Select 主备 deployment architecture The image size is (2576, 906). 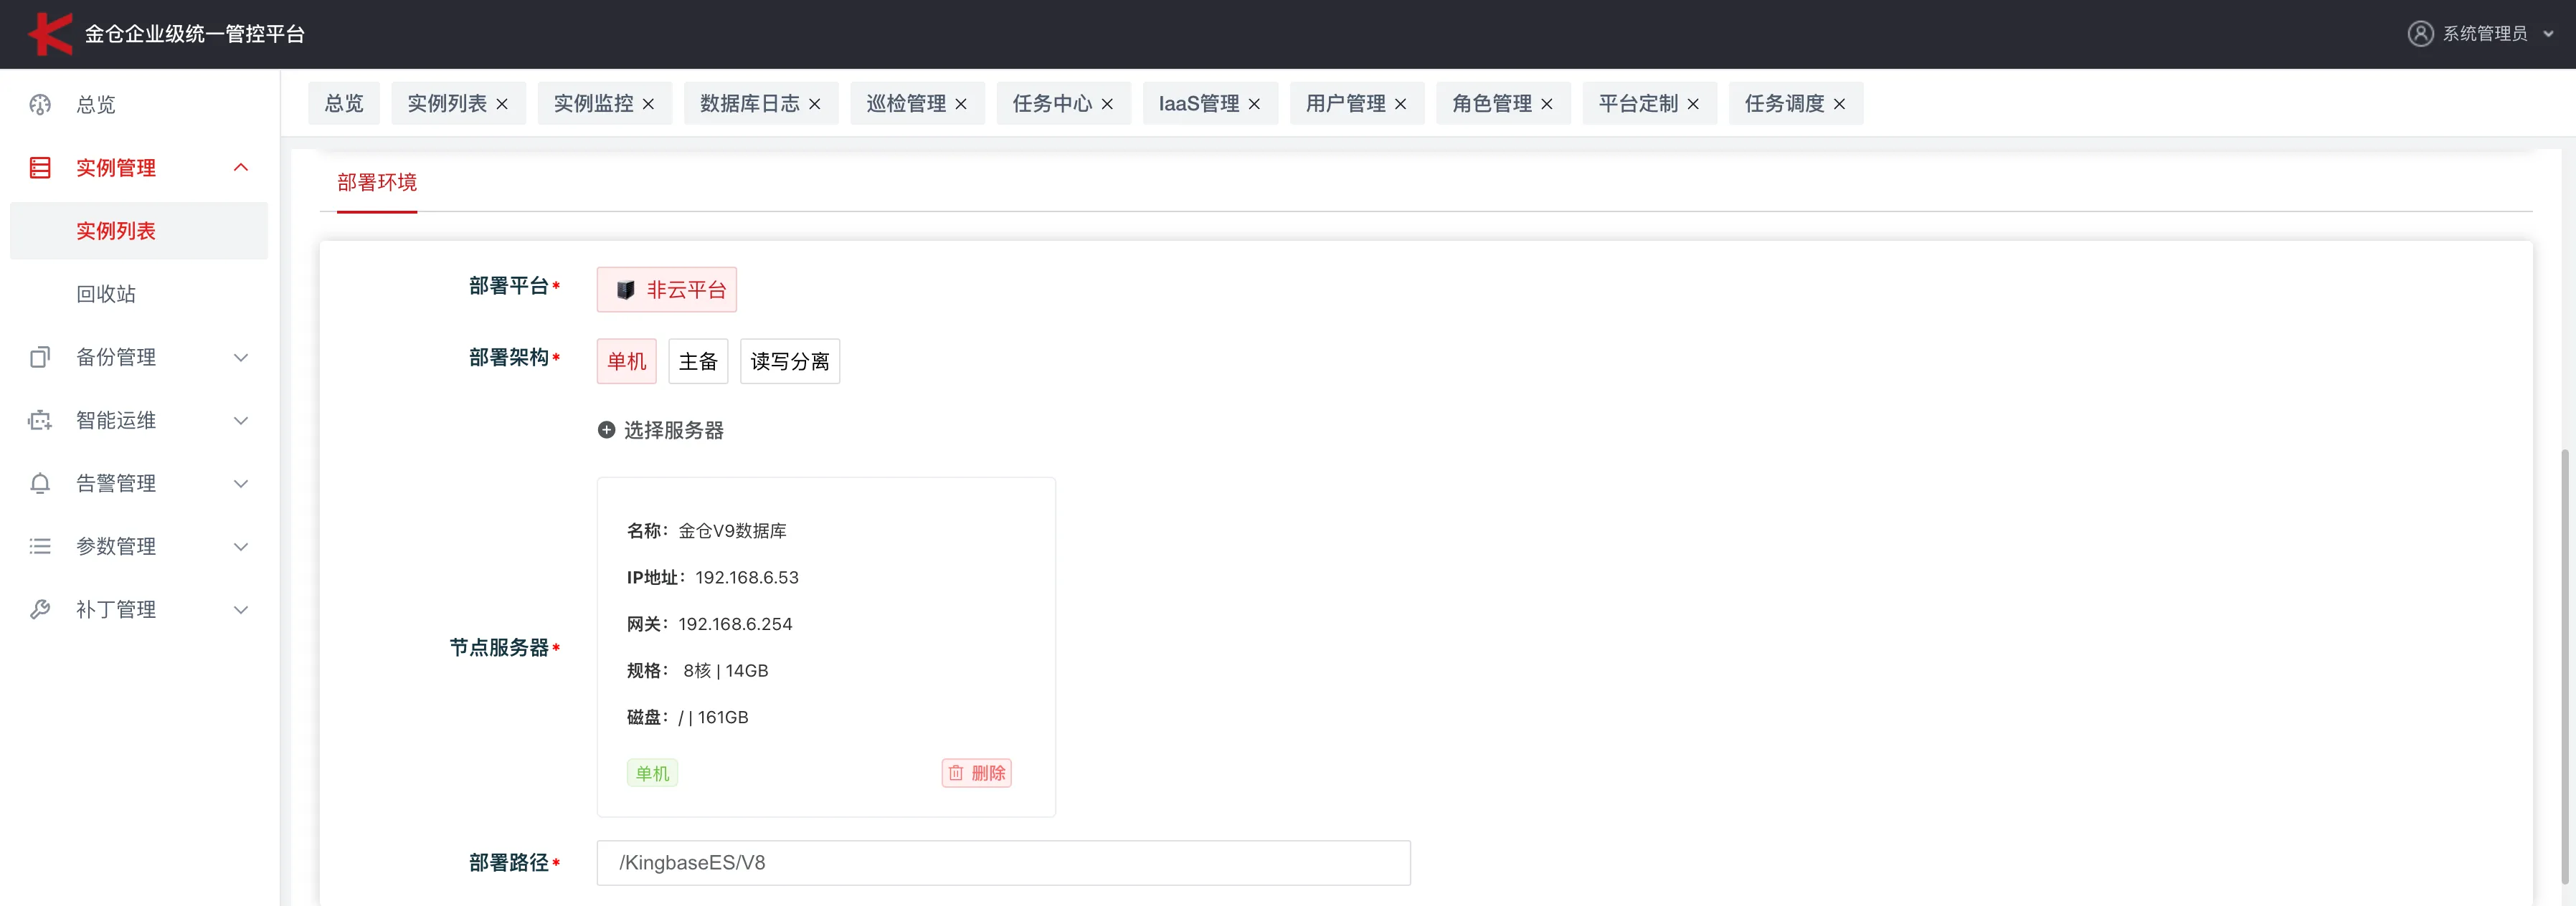[x=698, y=361]
